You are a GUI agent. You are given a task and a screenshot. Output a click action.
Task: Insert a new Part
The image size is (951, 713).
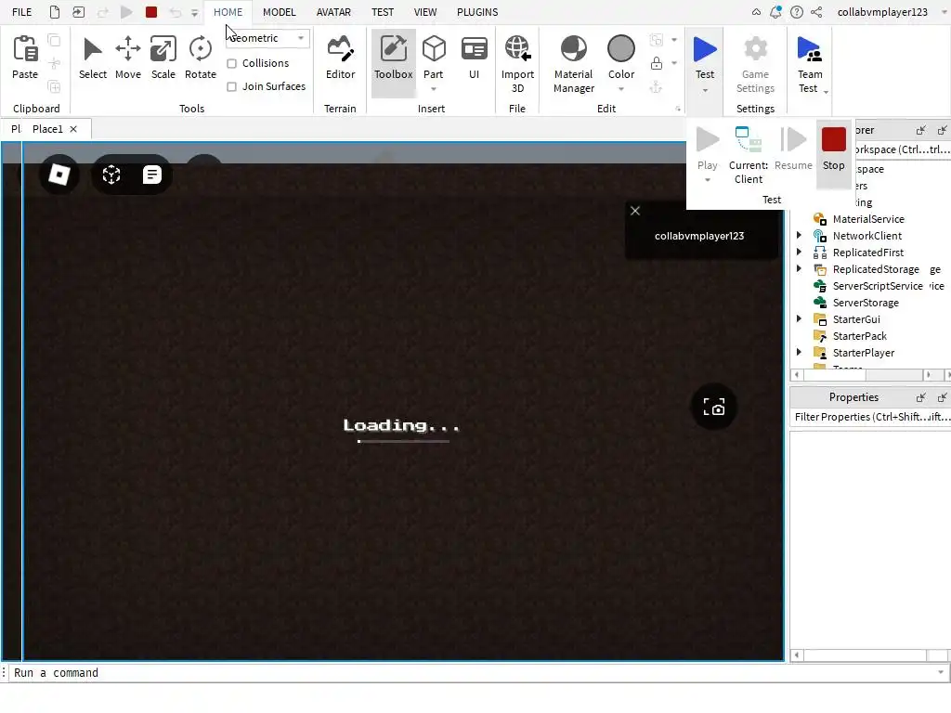pos(434,57)
